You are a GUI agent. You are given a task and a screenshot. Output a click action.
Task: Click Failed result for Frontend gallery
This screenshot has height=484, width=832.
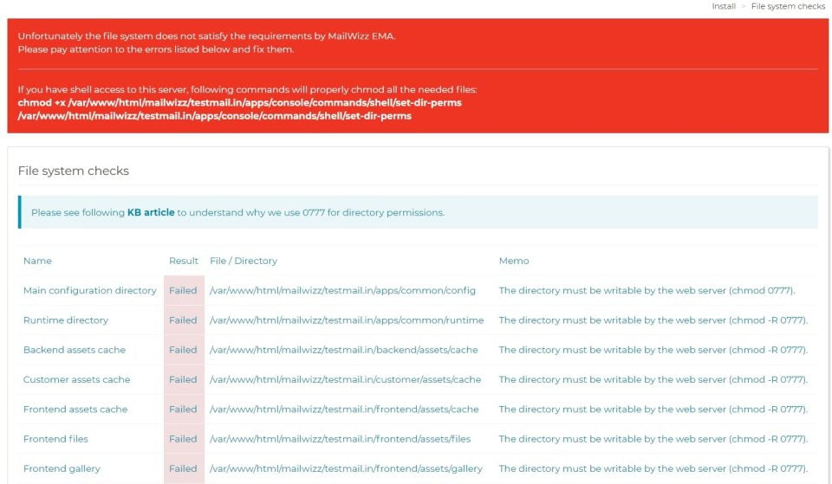click(x=183, y=468)
